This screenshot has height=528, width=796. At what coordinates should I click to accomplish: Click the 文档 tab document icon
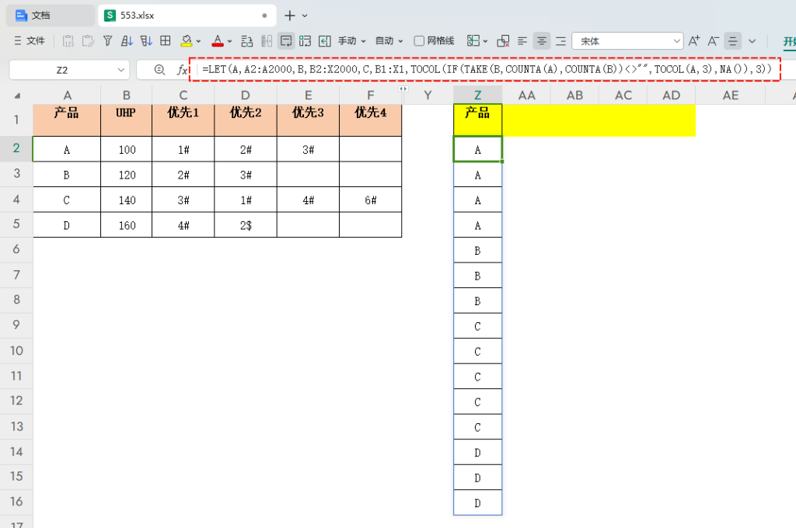pyautogui.click(x=21, y=16)
